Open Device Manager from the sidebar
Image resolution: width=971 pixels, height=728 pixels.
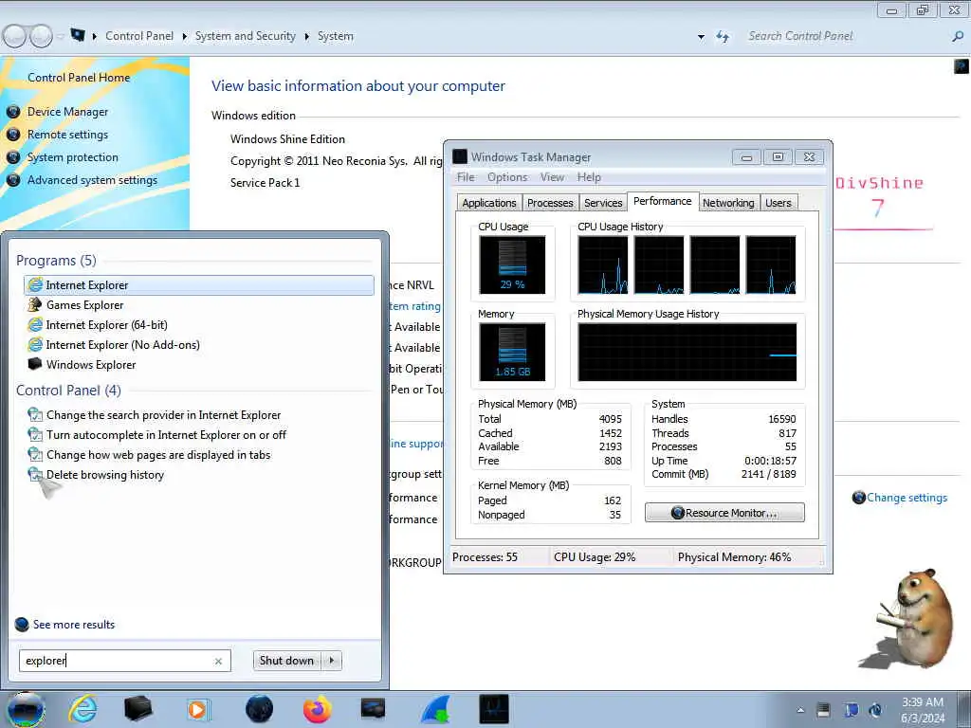67,112
